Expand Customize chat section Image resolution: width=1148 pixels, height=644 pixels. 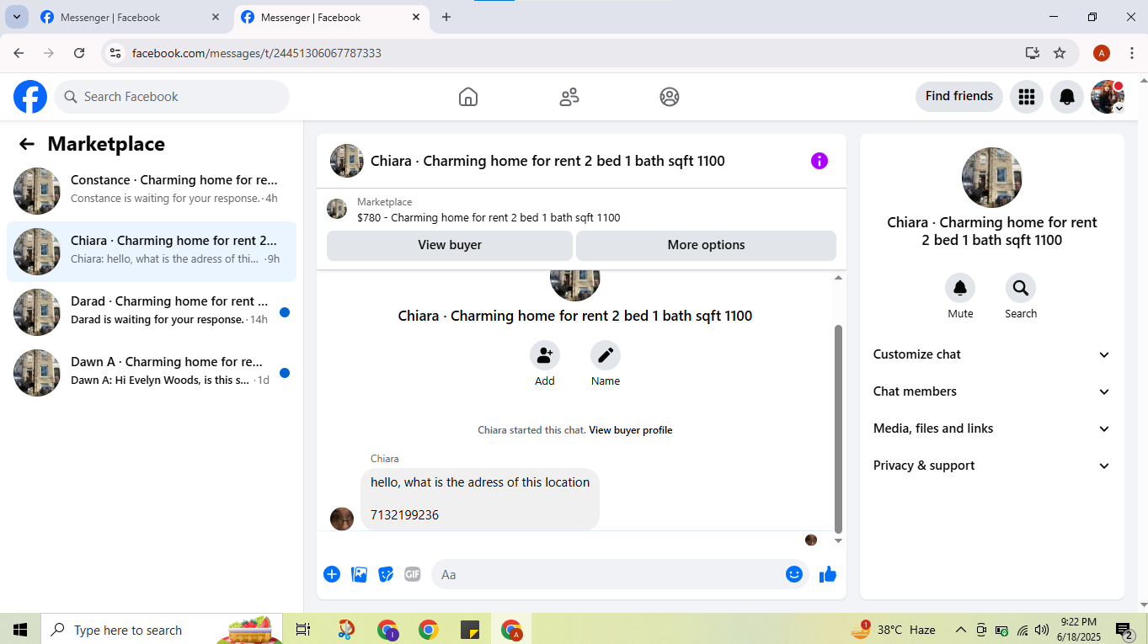pos(992,354)
